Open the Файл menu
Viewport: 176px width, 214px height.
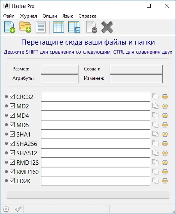9,16
